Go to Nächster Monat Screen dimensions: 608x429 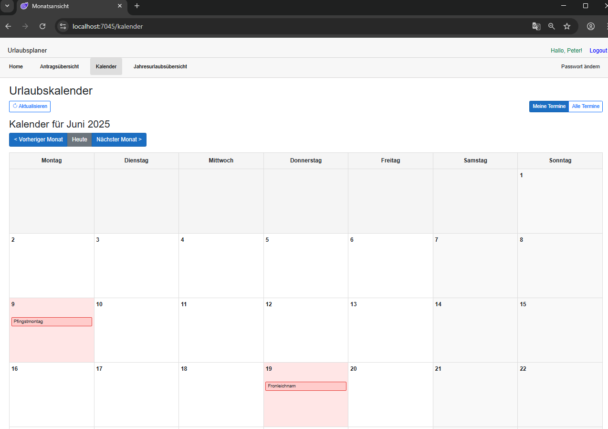tap(119, 139)
